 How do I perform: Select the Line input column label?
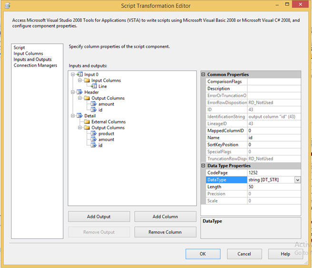pyautogui.click(x=103, y=86)
